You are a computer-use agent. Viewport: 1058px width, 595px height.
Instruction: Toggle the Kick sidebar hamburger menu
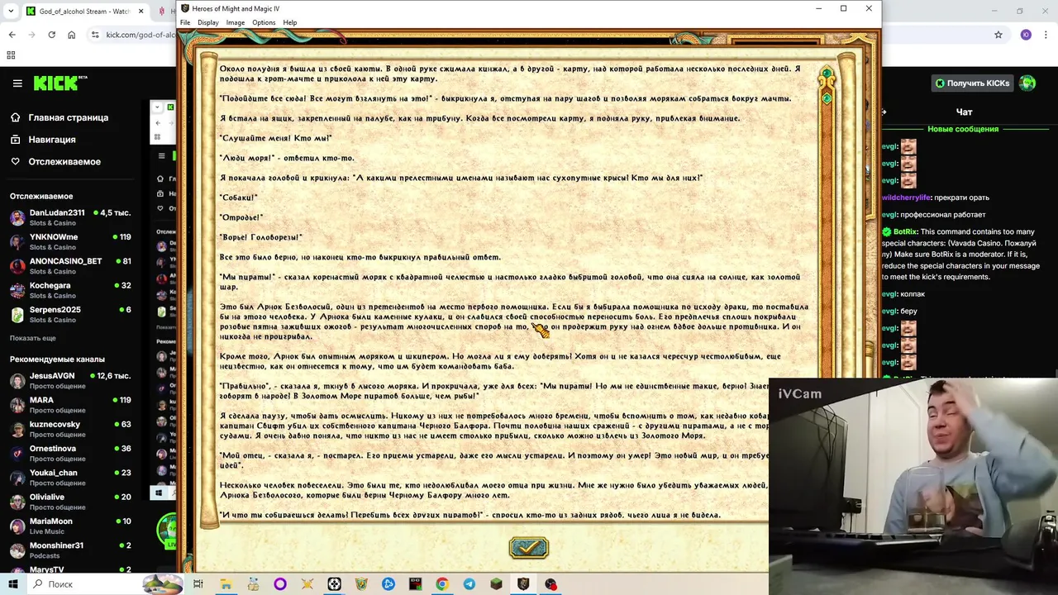coord(17,83)
